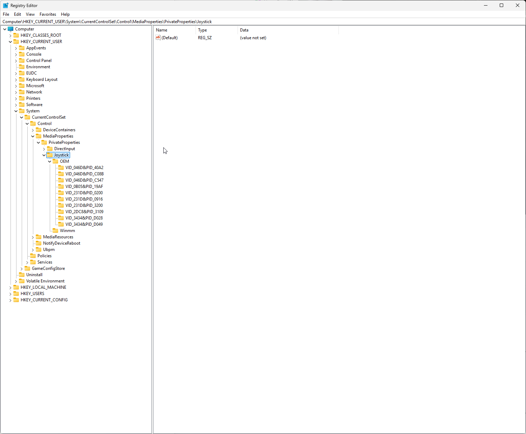
Task: Select the VID_3434&PID_D049 key
Action: (84, 224)
